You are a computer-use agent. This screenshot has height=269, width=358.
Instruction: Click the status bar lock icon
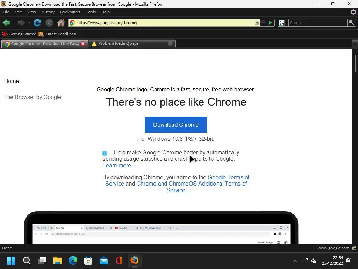point(354,248)
